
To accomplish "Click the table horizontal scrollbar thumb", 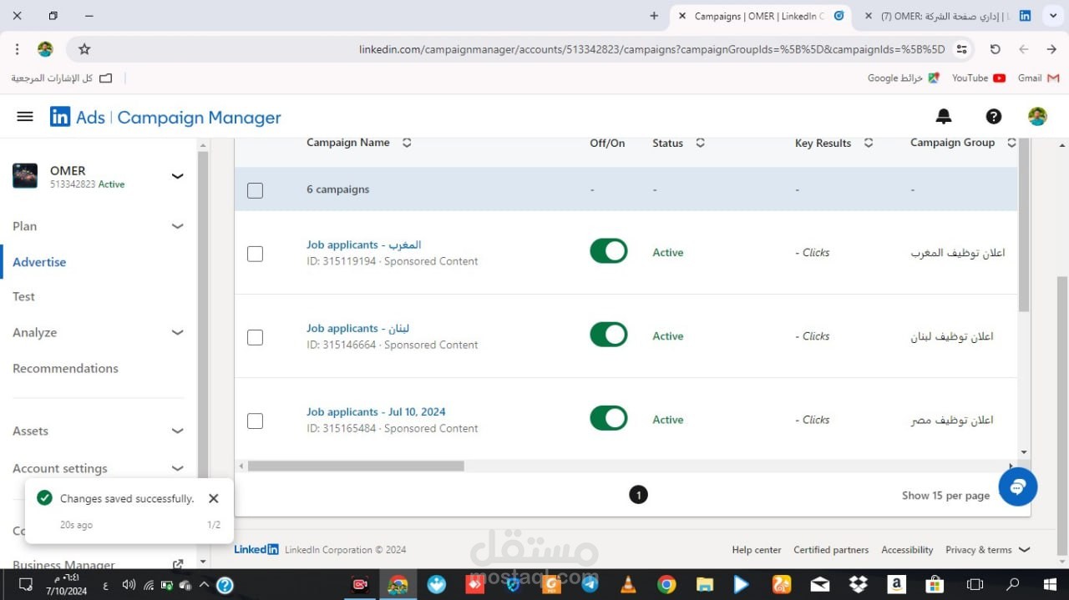I will tap(356, 466).
